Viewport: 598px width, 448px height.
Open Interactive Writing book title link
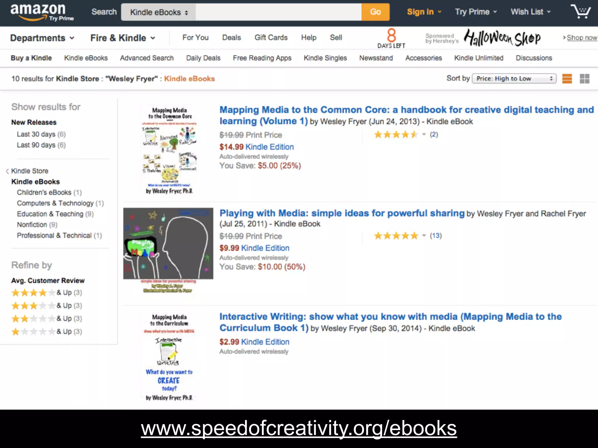coord(390,322)
